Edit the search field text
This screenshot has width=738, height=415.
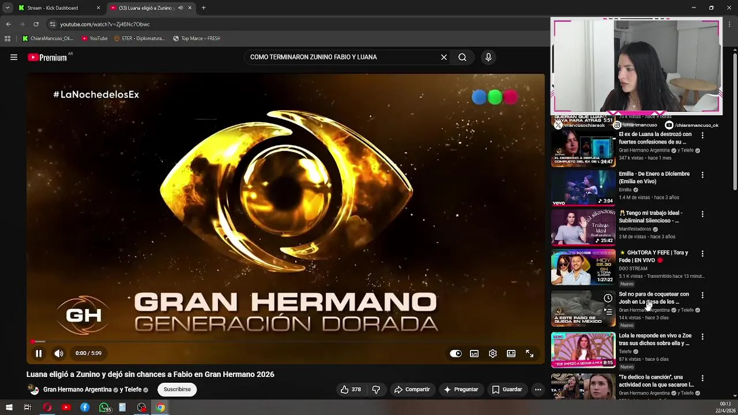tap(342, 57)
